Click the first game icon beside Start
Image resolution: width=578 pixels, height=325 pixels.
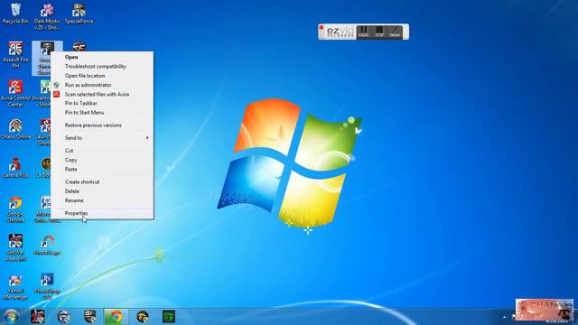(37, 317)
